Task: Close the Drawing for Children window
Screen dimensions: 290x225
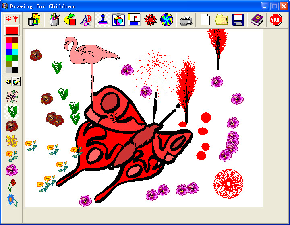Action: point(284,6)
